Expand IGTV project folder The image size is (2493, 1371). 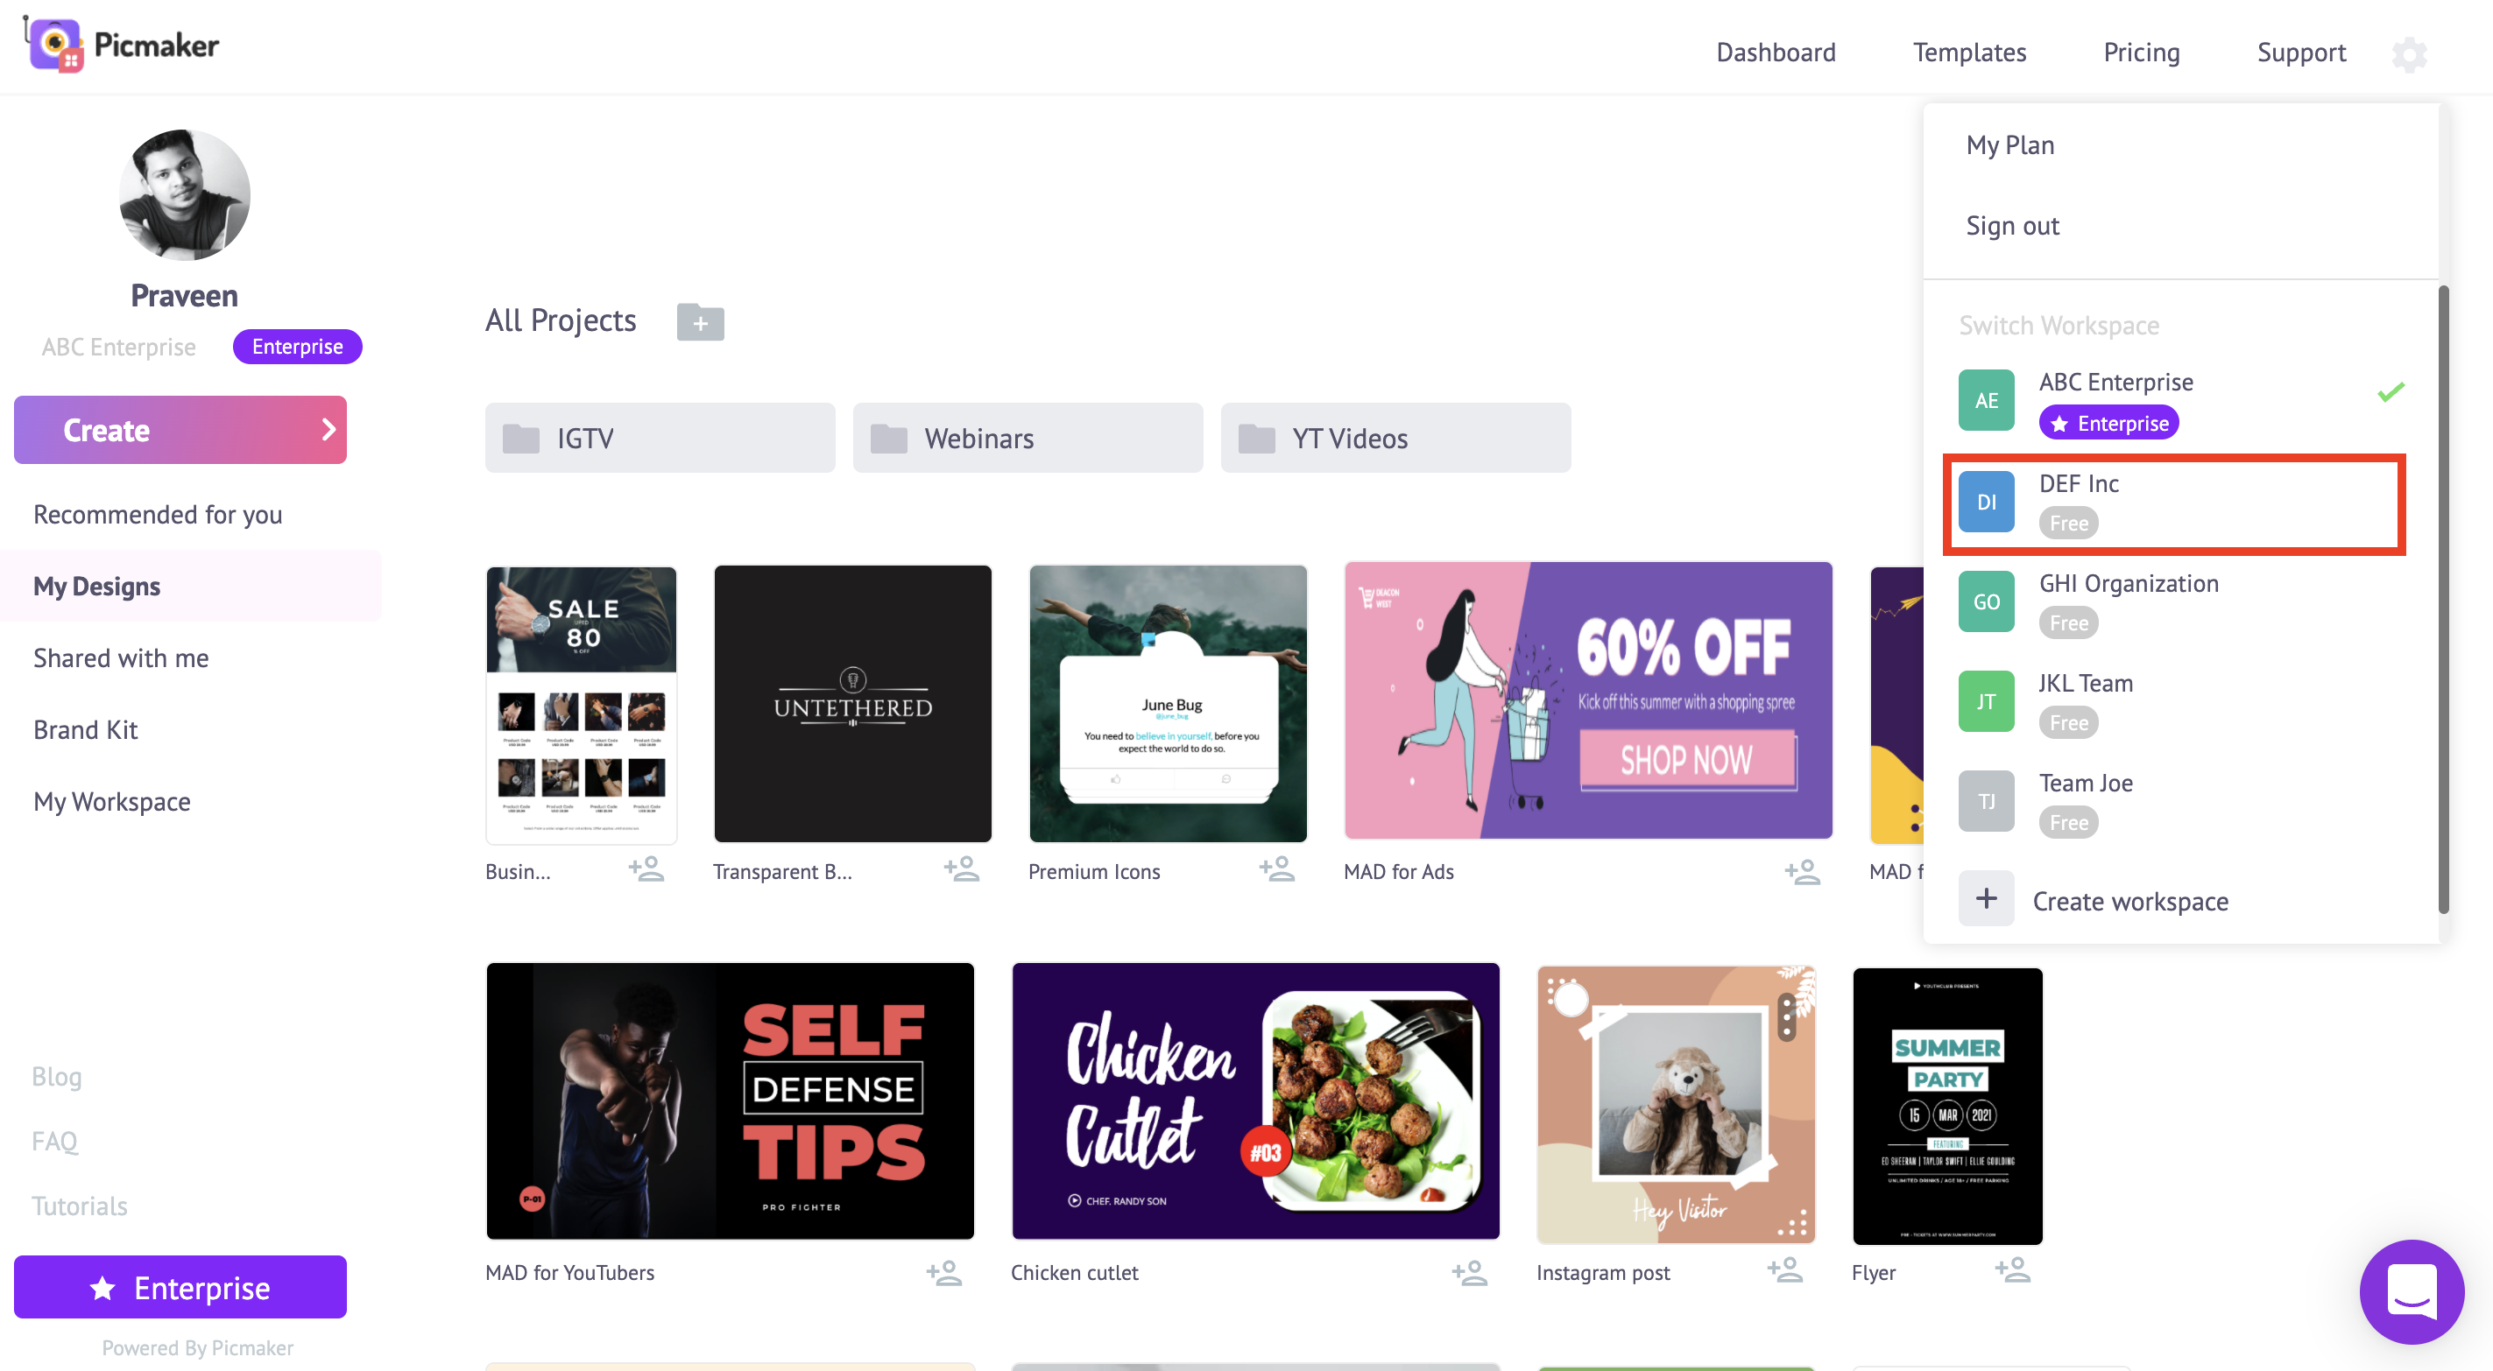pyautogui.click(x=659, y=438)
